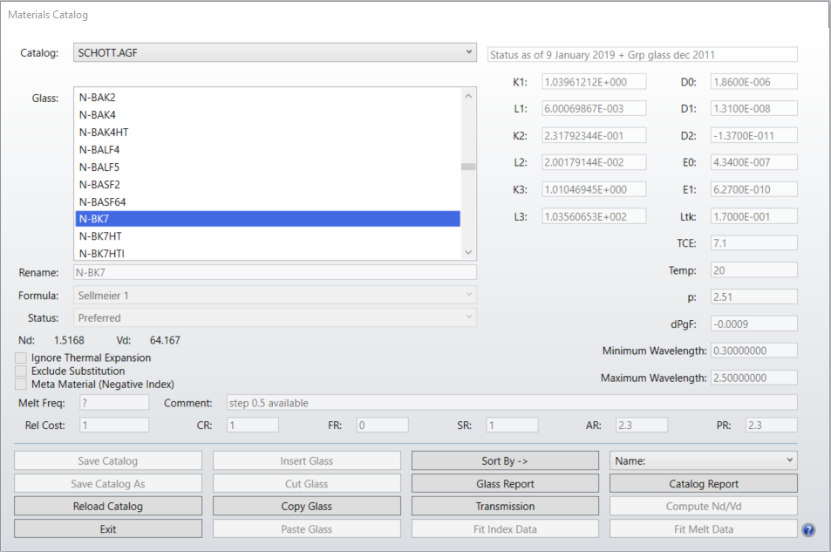831x552 pixels.
Task: Click the D0 thermal coefficient field
Action: [753, 82]
